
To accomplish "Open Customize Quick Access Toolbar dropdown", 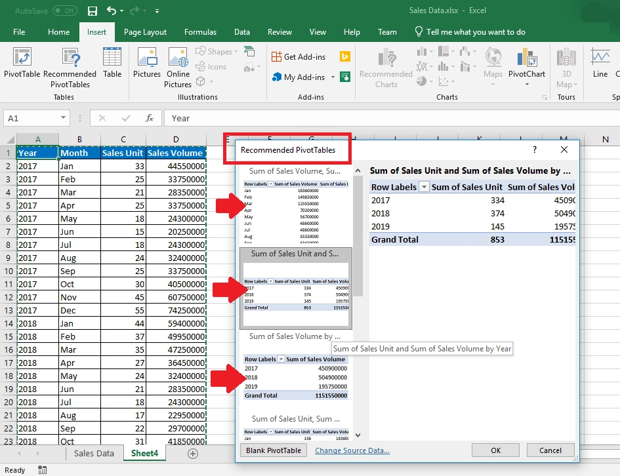I will 157,11.
